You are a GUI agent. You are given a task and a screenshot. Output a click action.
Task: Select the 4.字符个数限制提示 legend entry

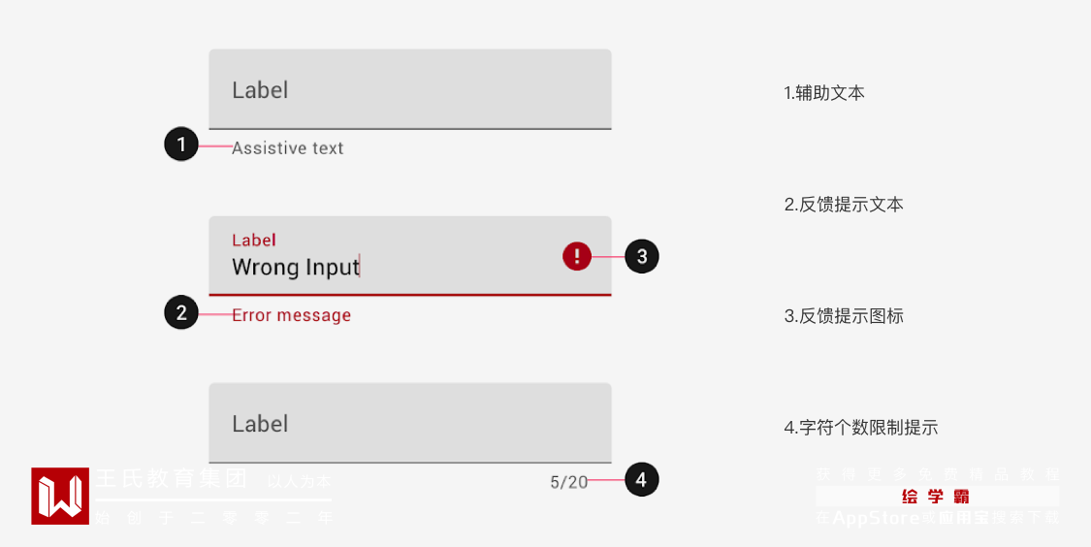point(861,428)
